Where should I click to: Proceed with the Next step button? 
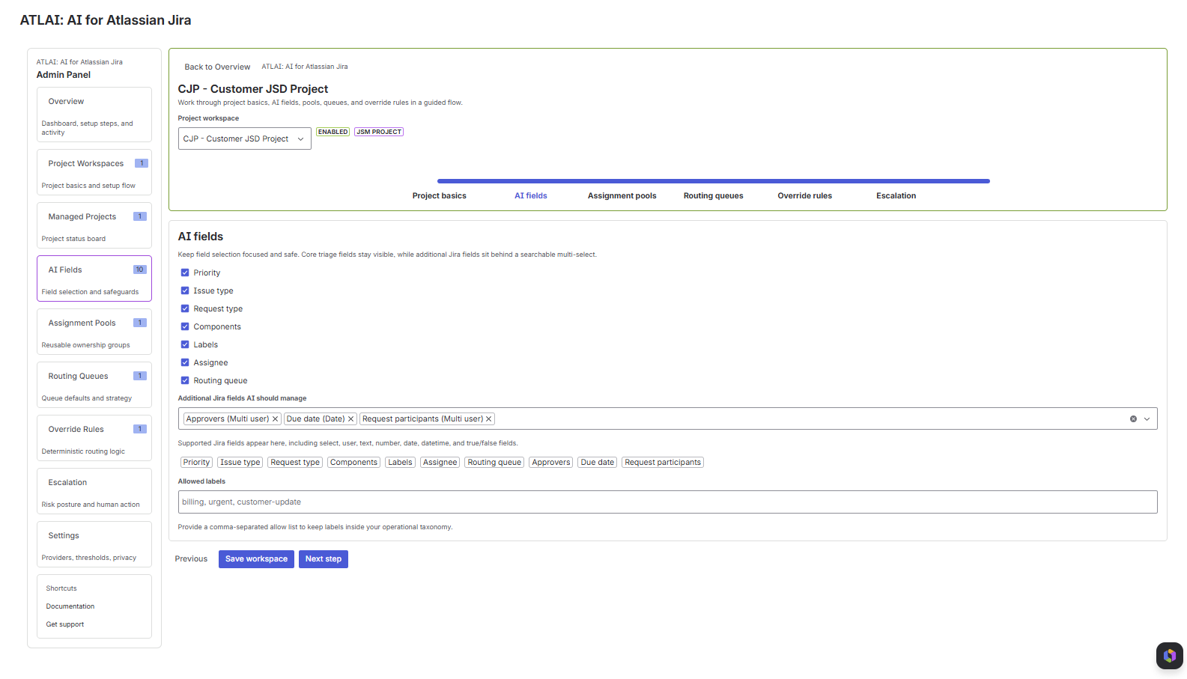[x=324, y=559]
